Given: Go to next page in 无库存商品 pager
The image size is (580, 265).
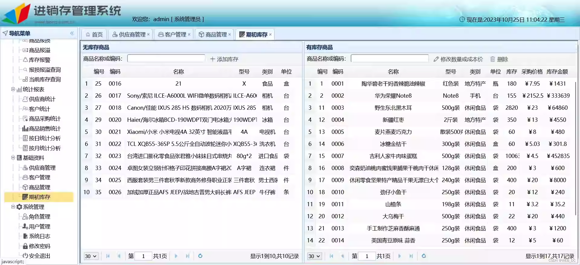Looking at the screenshot, I should [x=176, y=256].
